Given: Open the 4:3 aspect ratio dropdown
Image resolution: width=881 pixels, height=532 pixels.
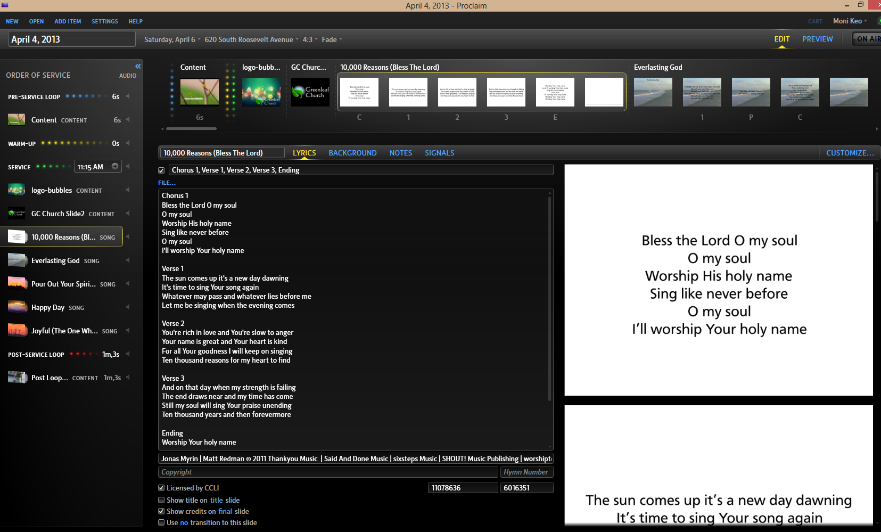Looking at the screenshot, I should coord(310,39).
